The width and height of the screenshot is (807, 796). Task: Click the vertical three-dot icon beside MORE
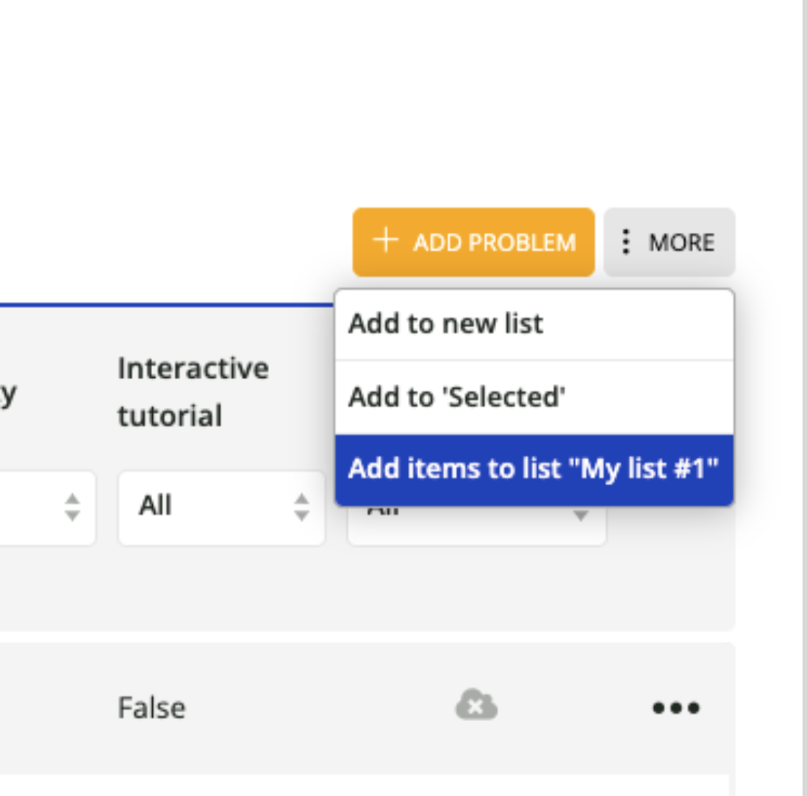click(625, 241)
